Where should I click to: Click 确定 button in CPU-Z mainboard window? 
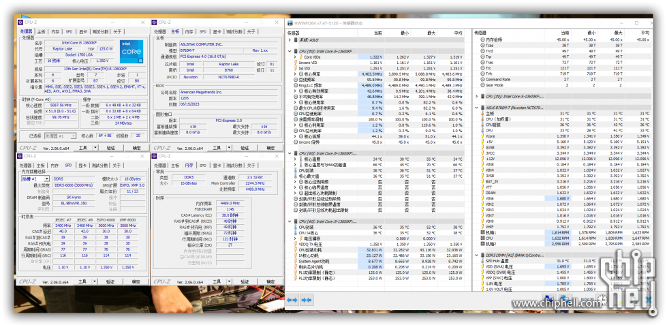point(270,148)
